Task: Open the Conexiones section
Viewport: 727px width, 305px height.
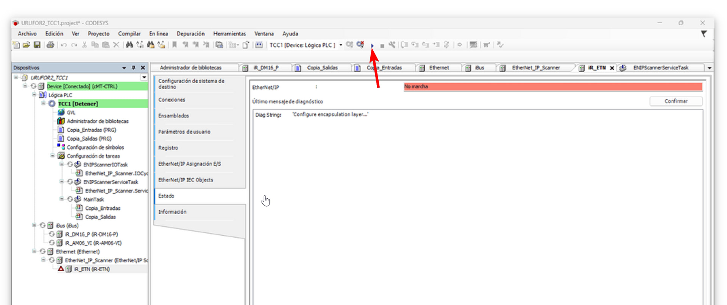Action: [x=172, y=100]
